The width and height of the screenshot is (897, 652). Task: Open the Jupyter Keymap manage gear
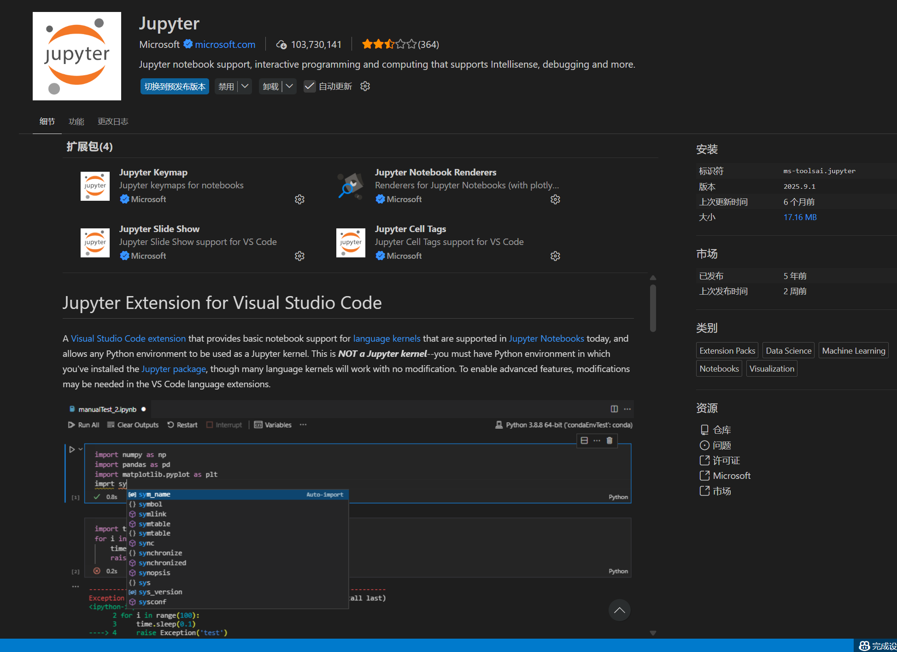pos(299,199)
